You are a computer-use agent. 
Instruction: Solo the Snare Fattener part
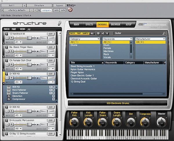(x=50, y=93)
